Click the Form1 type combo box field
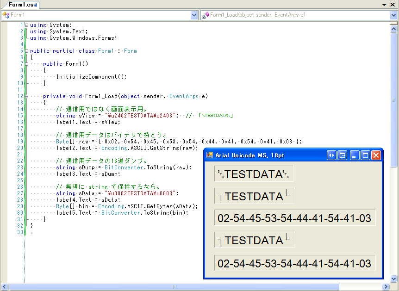 click(x=100, y=15)
